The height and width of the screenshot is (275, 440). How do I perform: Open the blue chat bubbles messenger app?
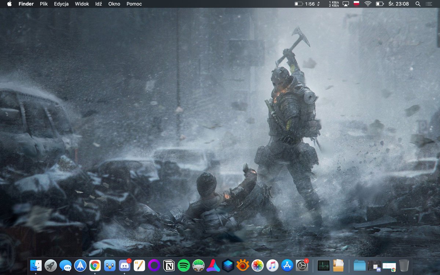(x=65, y=265)
